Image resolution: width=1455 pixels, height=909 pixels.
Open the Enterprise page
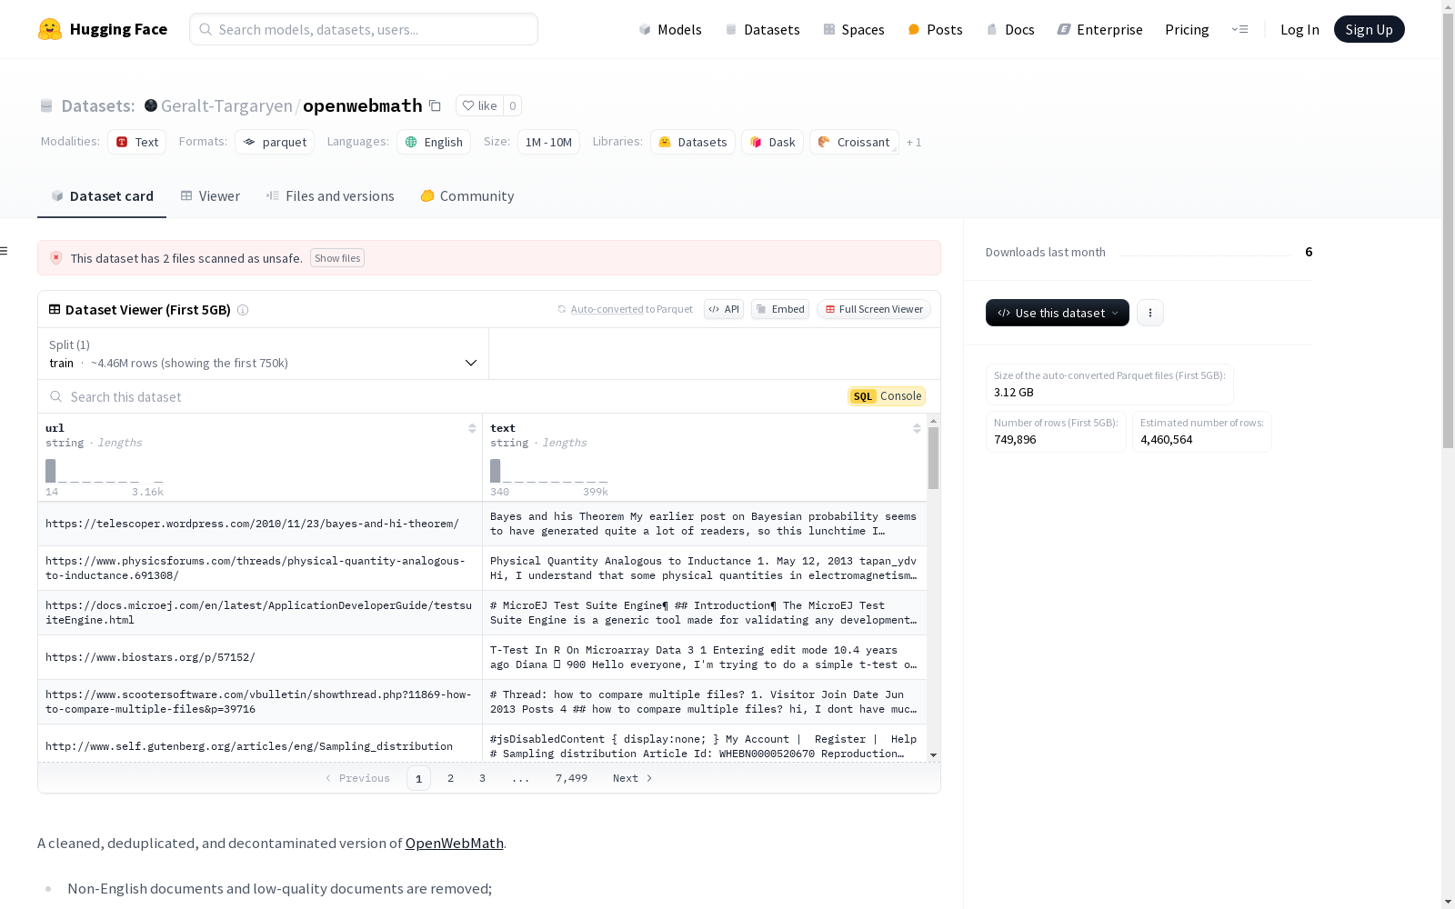click(x=1099, y=29)
